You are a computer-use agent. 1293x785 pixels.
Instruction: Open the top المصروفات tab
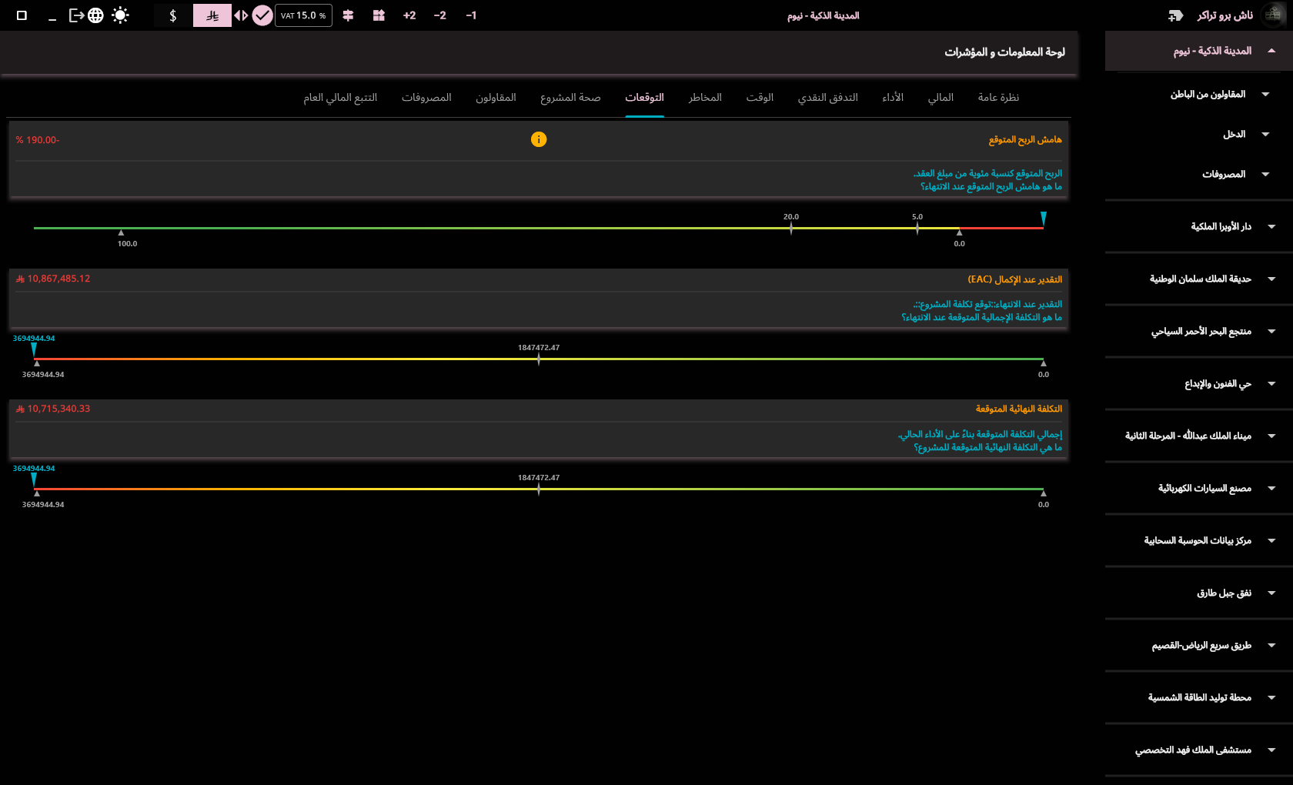click(426, 98)
